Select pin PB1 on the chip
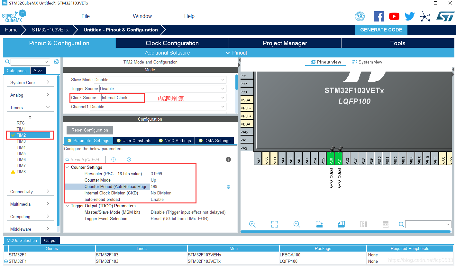Image resolution: width=456 pixels, height=266 pixels. tap(339, 159)
